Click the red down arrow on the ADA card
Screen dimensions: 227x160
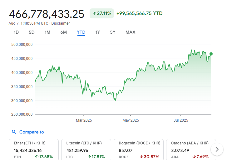tap(194, 157)
